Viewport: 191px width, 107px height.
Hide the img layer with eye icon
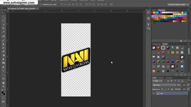(154, 93)
